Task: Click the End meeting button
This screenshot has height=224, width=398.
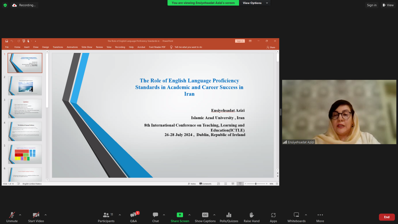Action: point(386,217)
